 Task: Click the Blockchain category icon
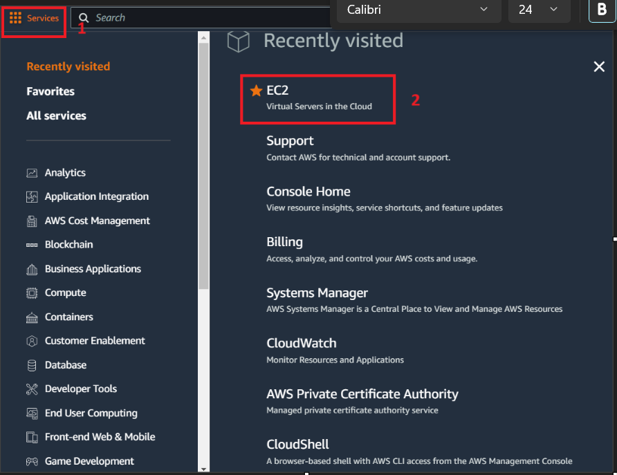32,245
